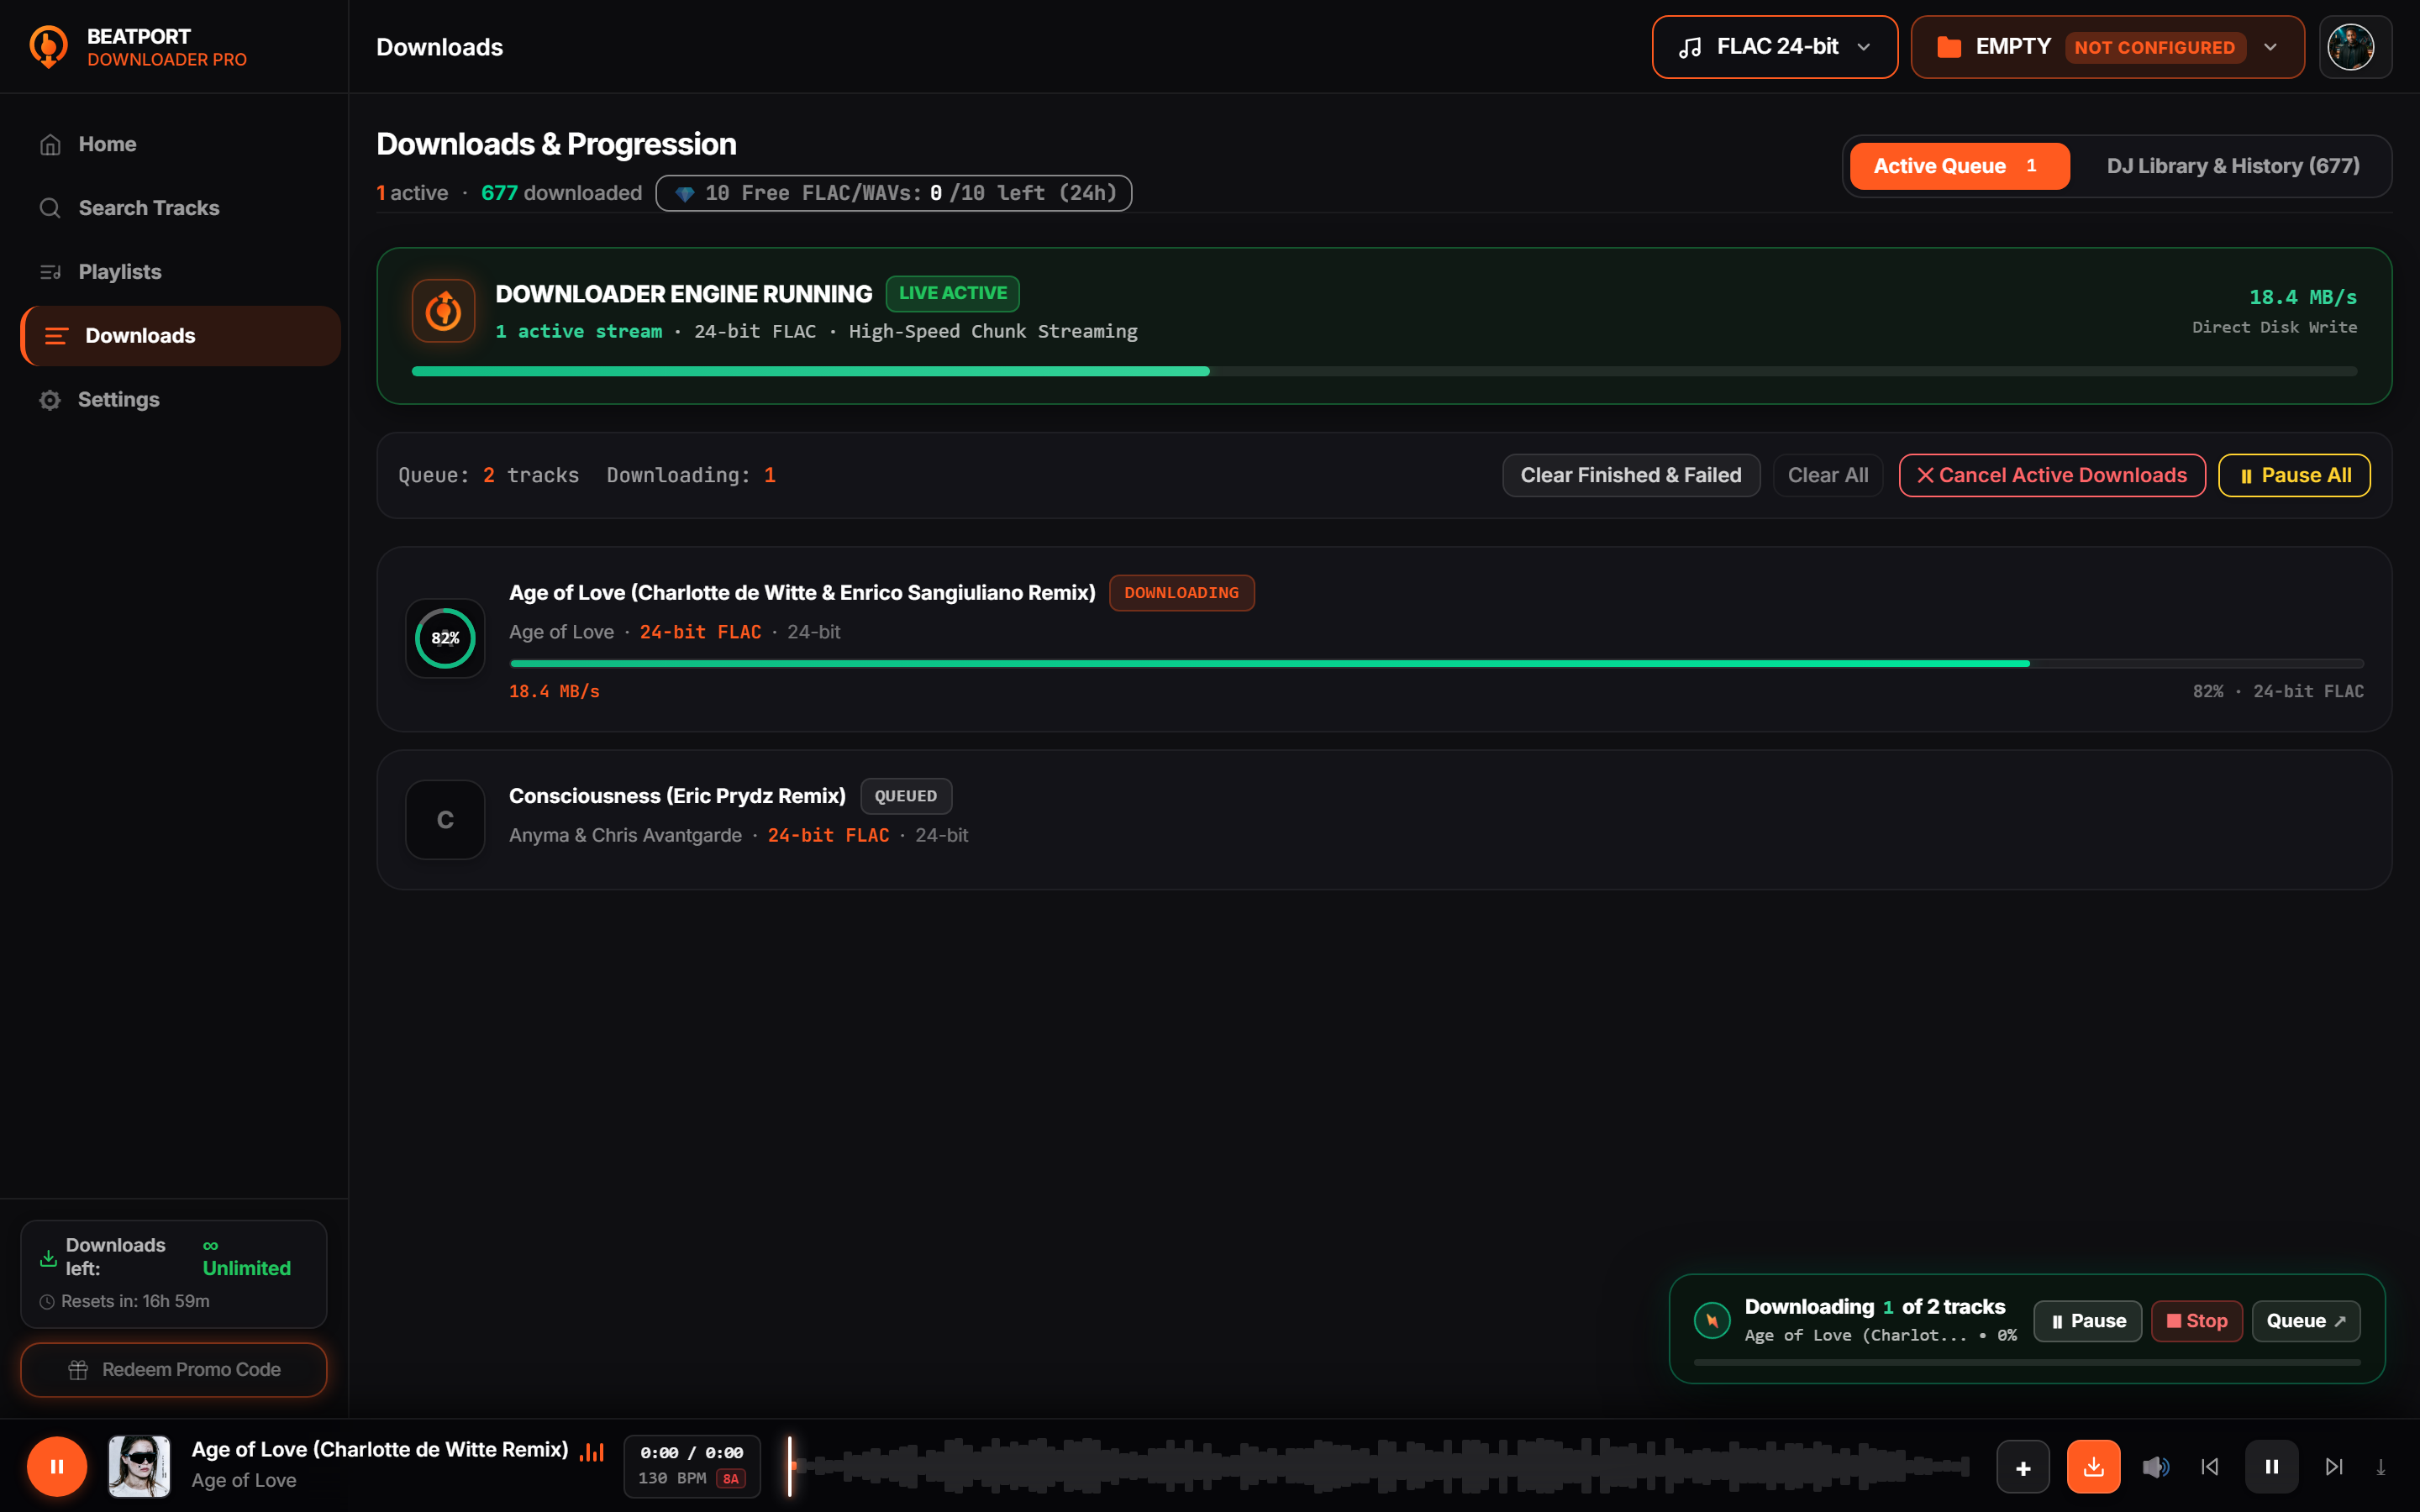Click the plus add-to-playlist icon
2420x1512 pixels.
pyautogui.click(x=2023, y=1467)
